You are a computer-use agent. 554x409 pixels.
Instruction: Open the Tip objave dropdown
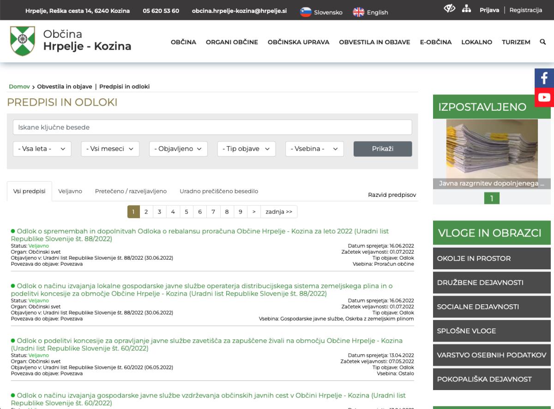point(247,149)
